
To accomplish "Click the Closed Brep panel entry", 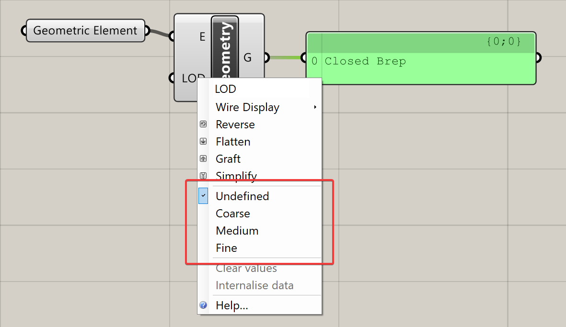I will pos(365,61).
